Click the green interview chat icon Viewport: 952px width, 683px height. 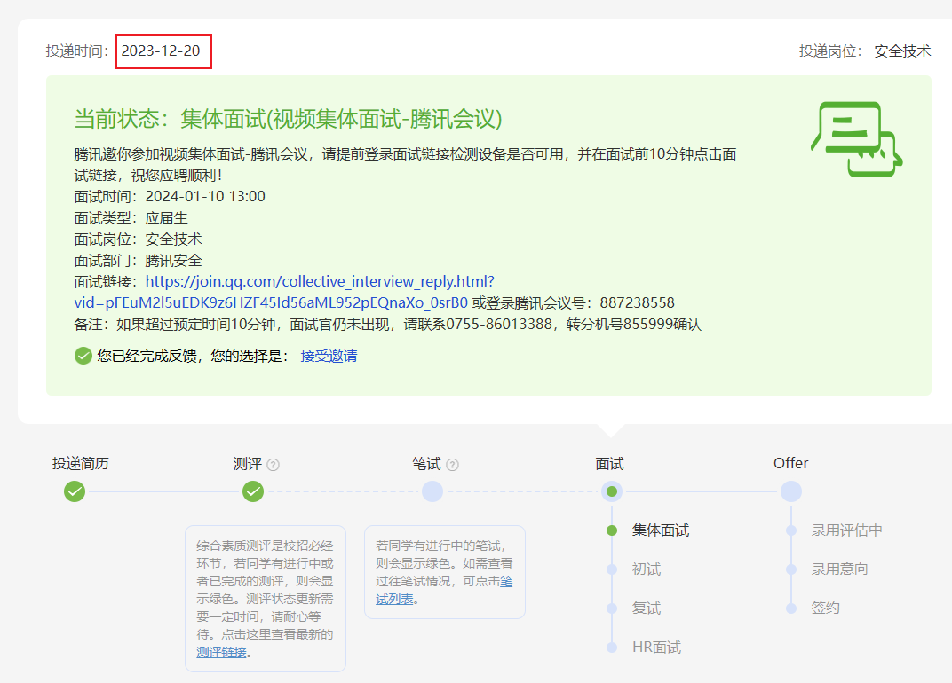(x=857, y=139)
